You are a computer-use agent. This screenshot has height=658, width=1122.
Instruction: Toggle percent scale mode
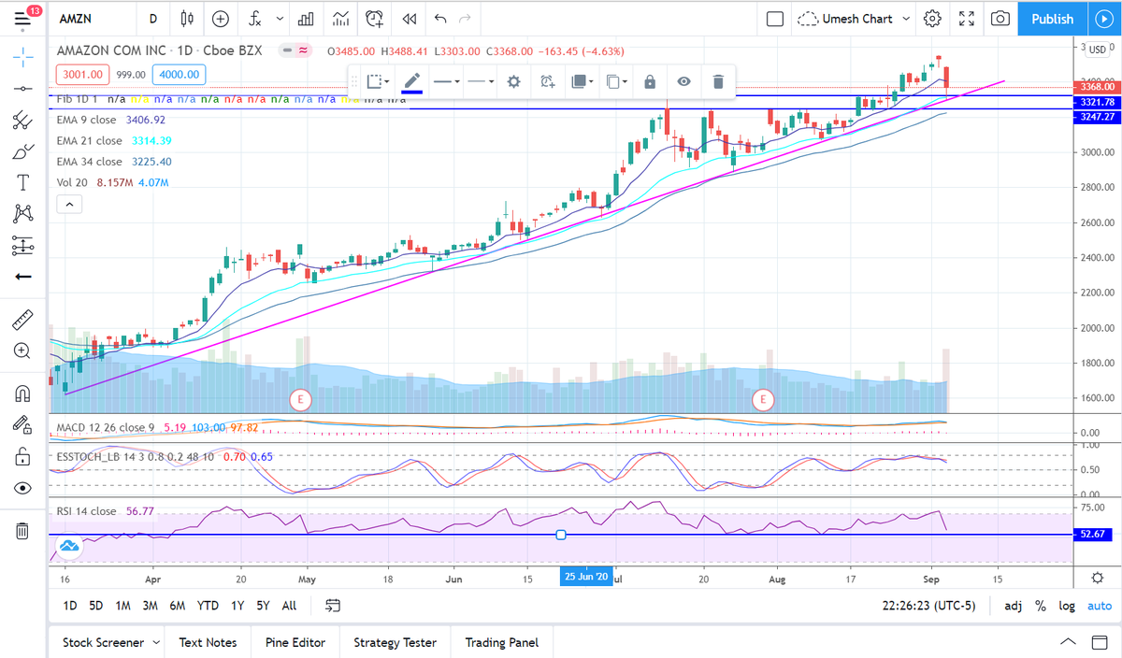tap(1041, 606)
